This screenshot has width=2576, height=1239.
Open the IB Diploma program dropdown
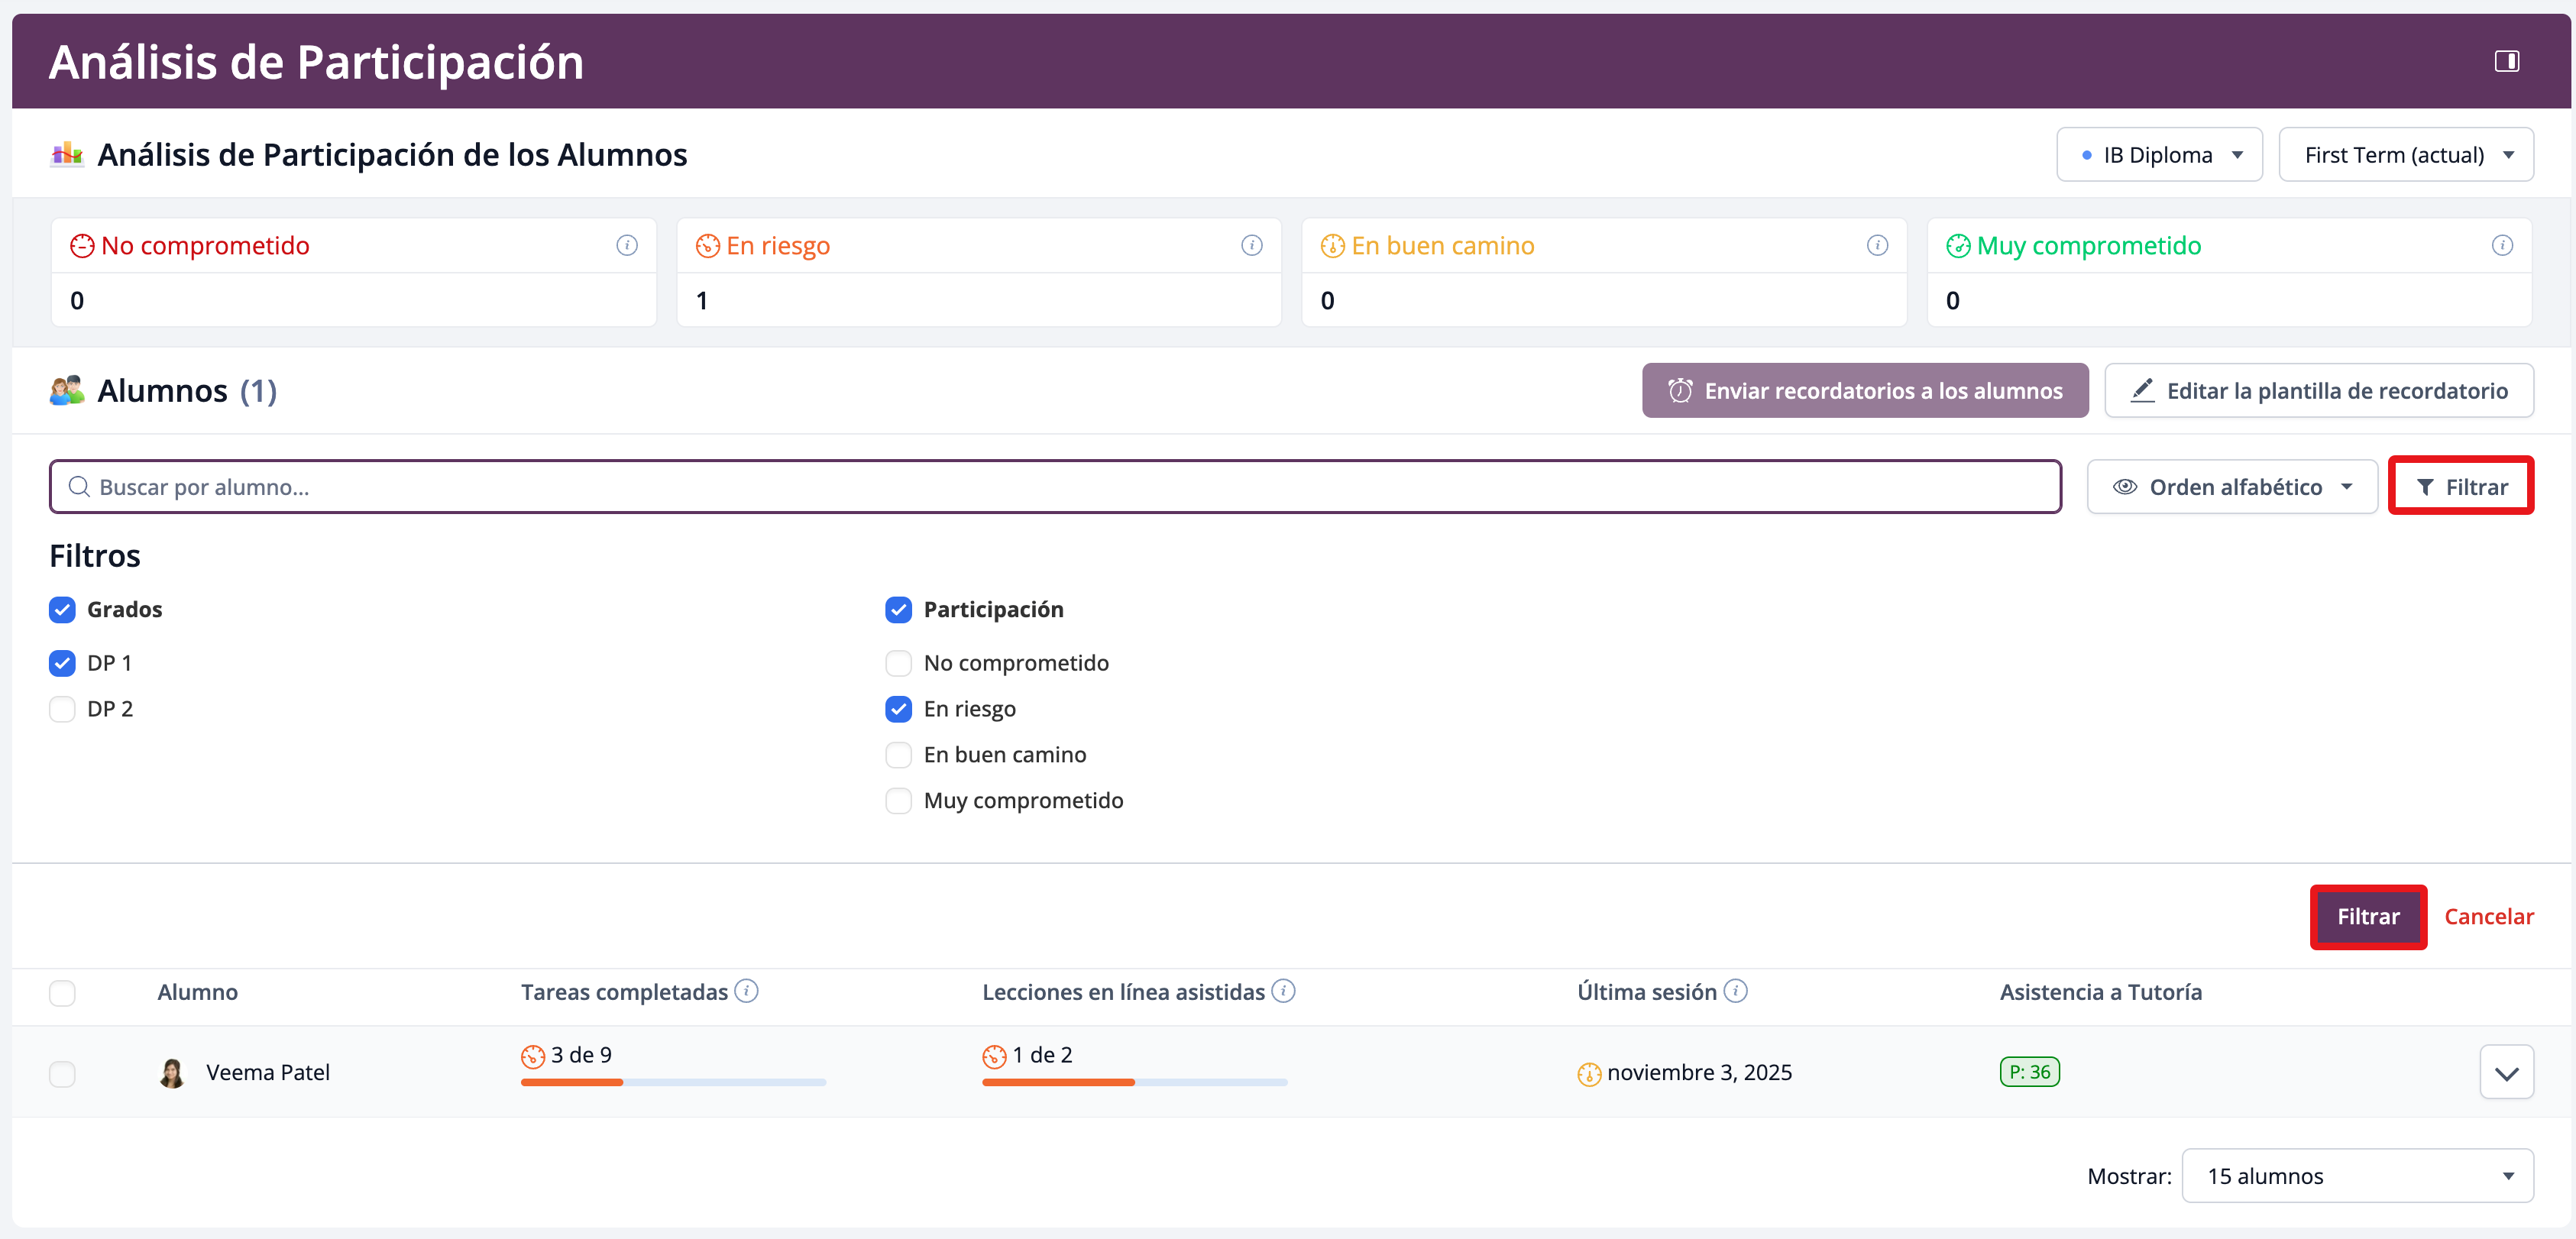click(2159, 155)
